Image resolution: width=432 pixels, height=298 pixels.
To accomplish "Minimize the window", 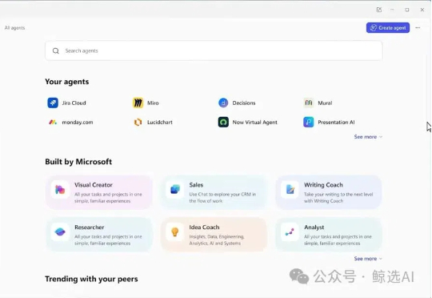I will tap(392, 10).
